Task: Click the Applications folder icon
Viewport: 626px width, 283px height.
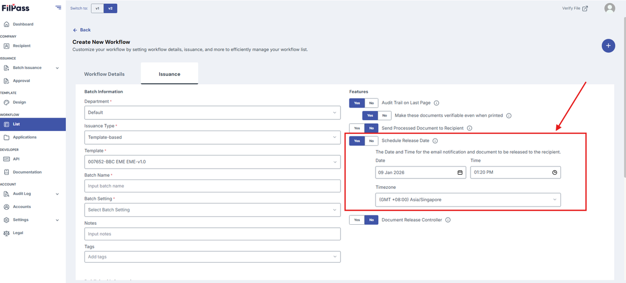Action: pos(6,137)
